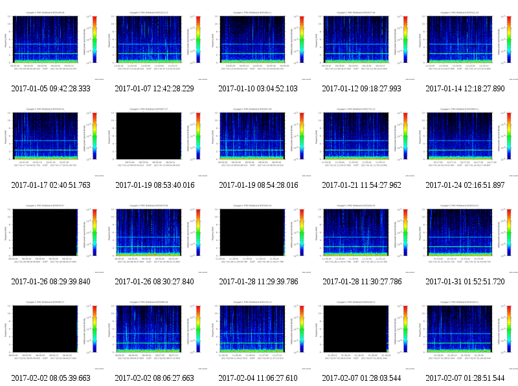The image size is (518, 386).
Task: Click caption 2017-01-19 08:53:40.016
Action: [155, 185]
